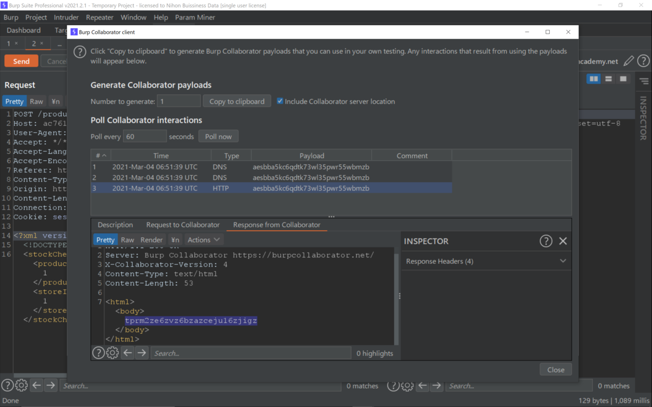The image size is (652, 407).
Task: Open Actions dropdown in Collaborator response
Action: point(204,240)
